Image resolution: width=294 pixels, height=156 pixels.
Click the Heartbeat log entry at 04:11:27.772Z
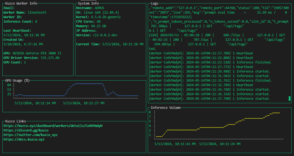click(x=201, y=67)
